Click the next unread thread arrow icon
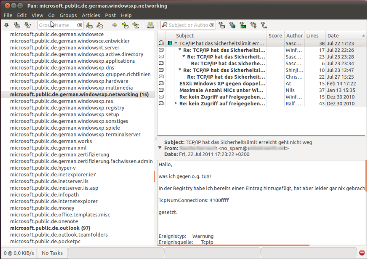Screen dimensions: 367x259 point(135,25)
